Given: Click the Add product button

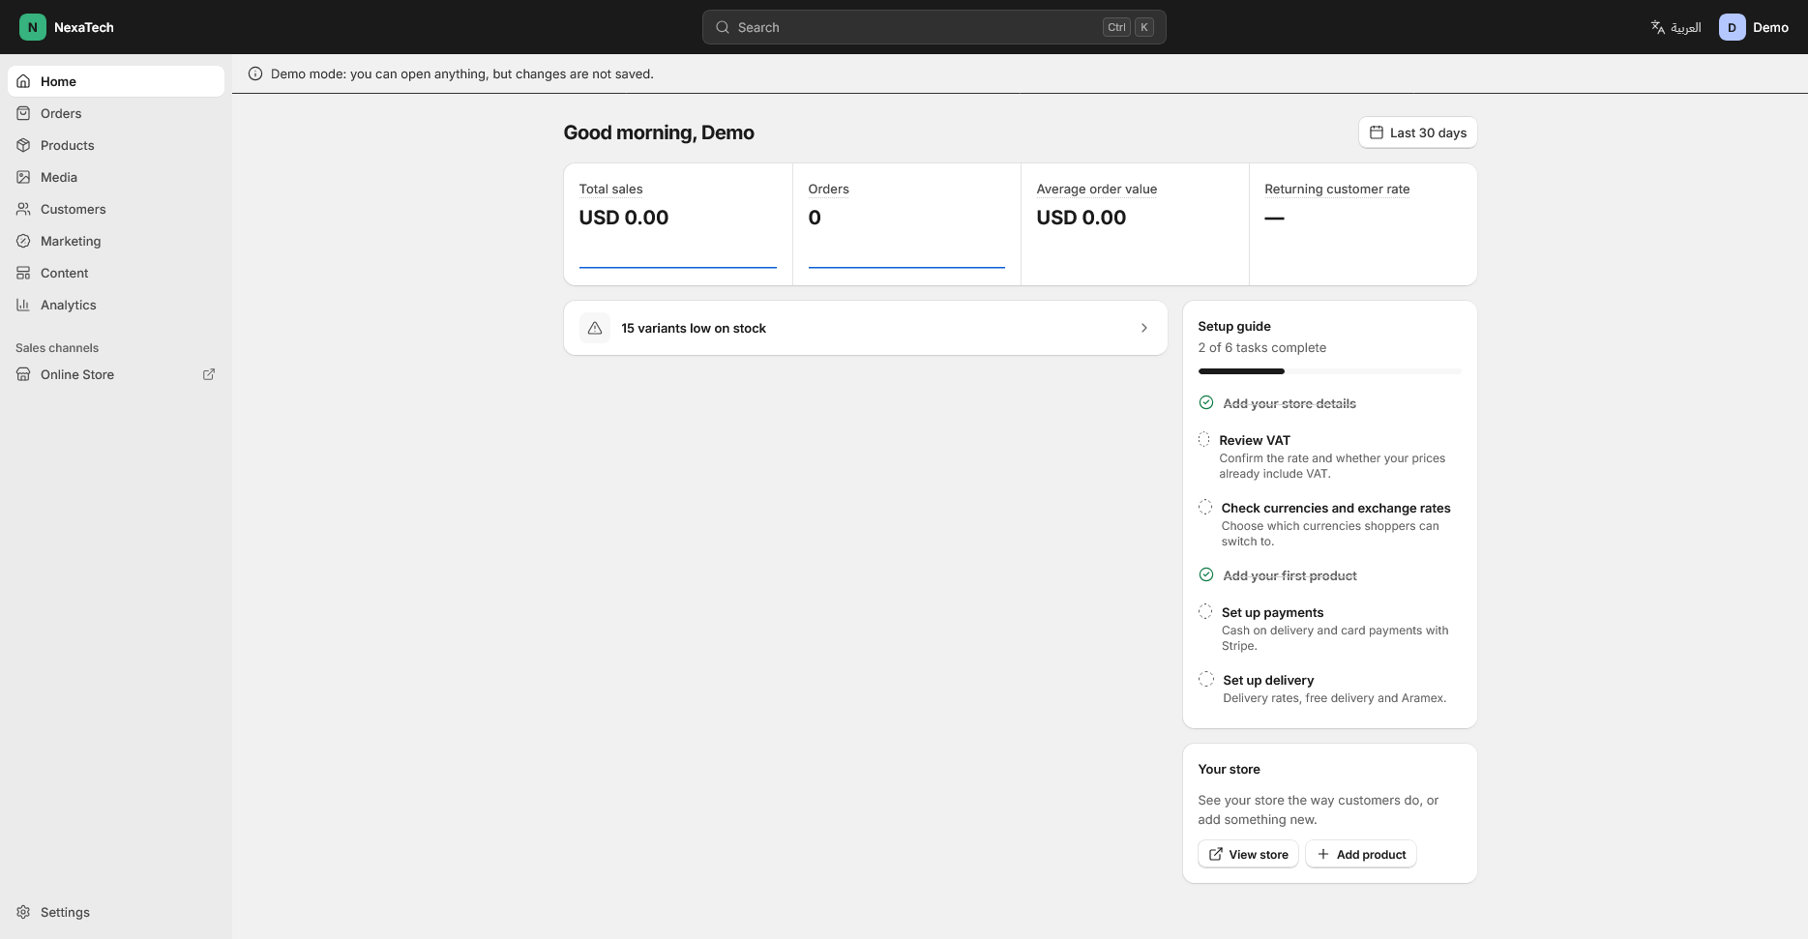Looking at the screenshot, I should [1361, 854].
